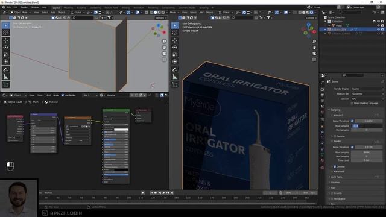Adjust render Time Limit value field
The image size is (386, 217).
[366, 160]
